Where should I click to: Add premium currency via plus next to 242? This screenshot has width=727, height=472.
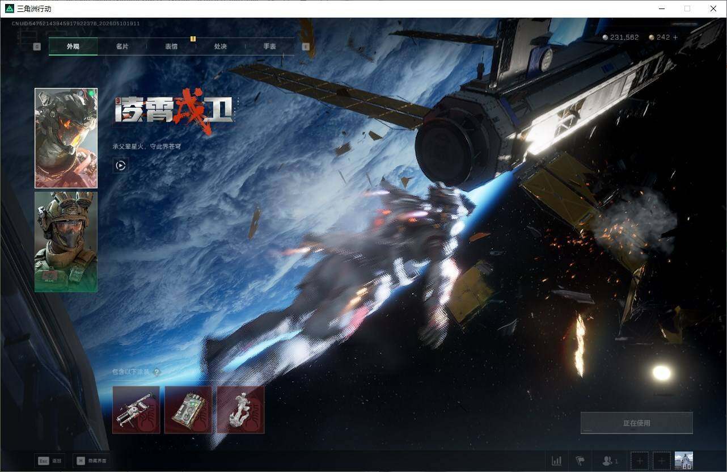click(675, 37)
